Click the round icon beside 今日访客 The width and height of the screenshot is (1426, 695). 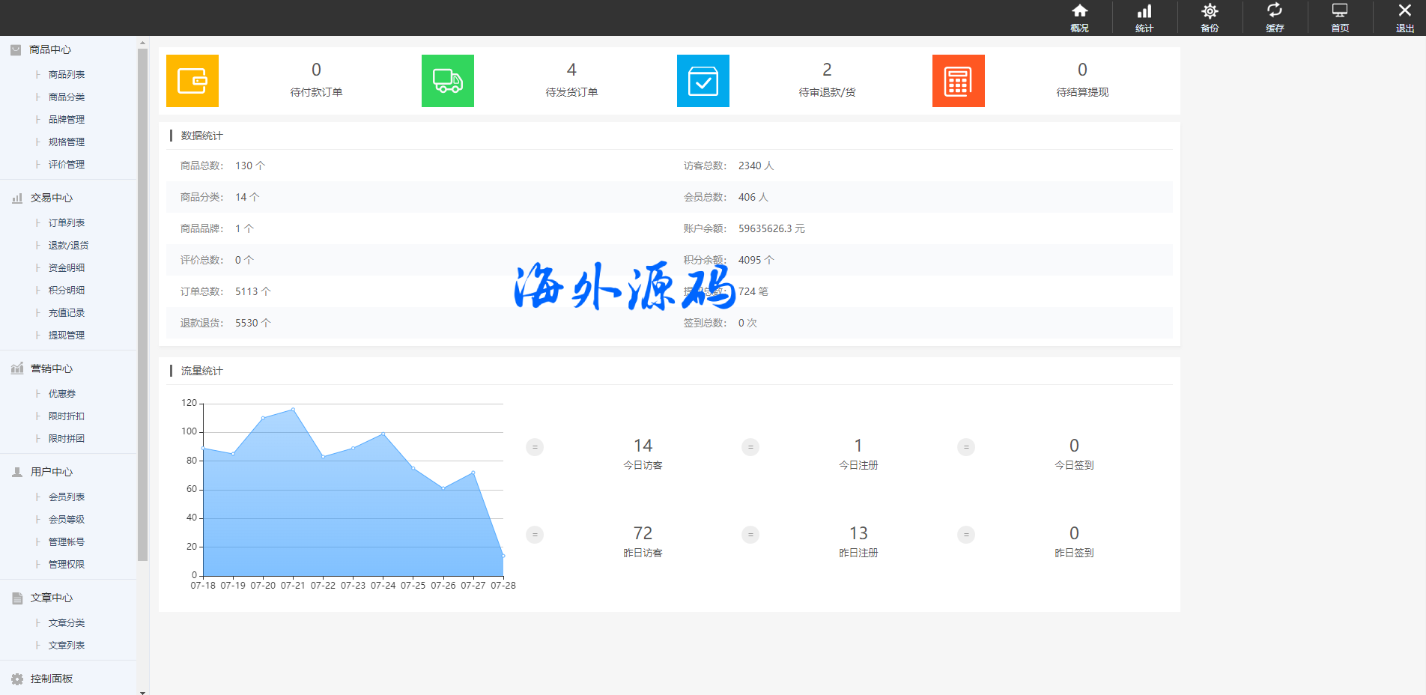pyautogui.click(x=535, y=447)
